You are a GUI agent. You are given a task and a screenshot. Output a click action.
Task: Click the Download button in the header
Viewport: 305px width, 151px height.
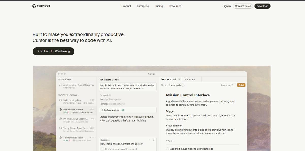pyautogui.click(x=263, y=6)
